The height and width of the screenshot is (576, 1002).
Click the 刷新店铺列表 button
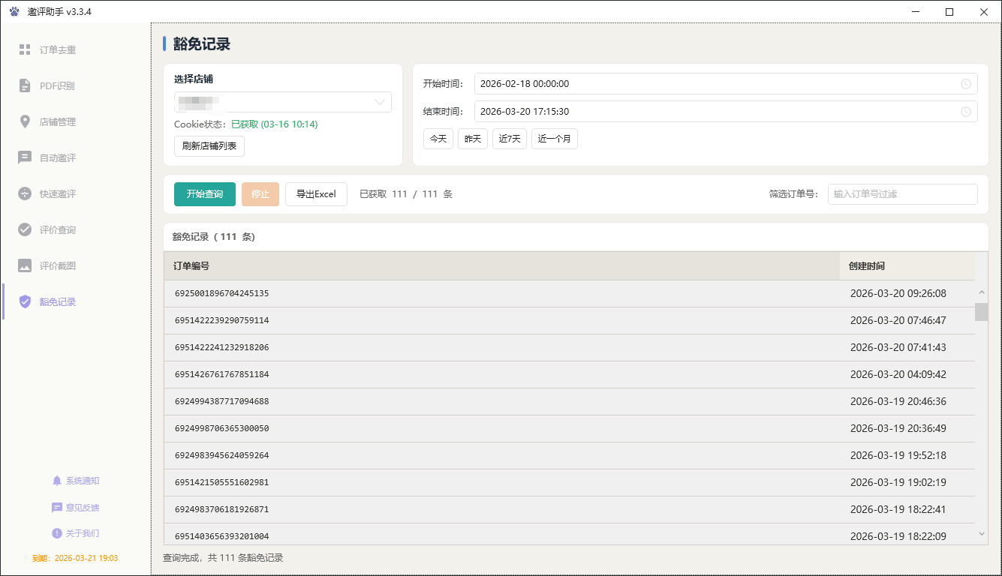click(x=209, y=146)
